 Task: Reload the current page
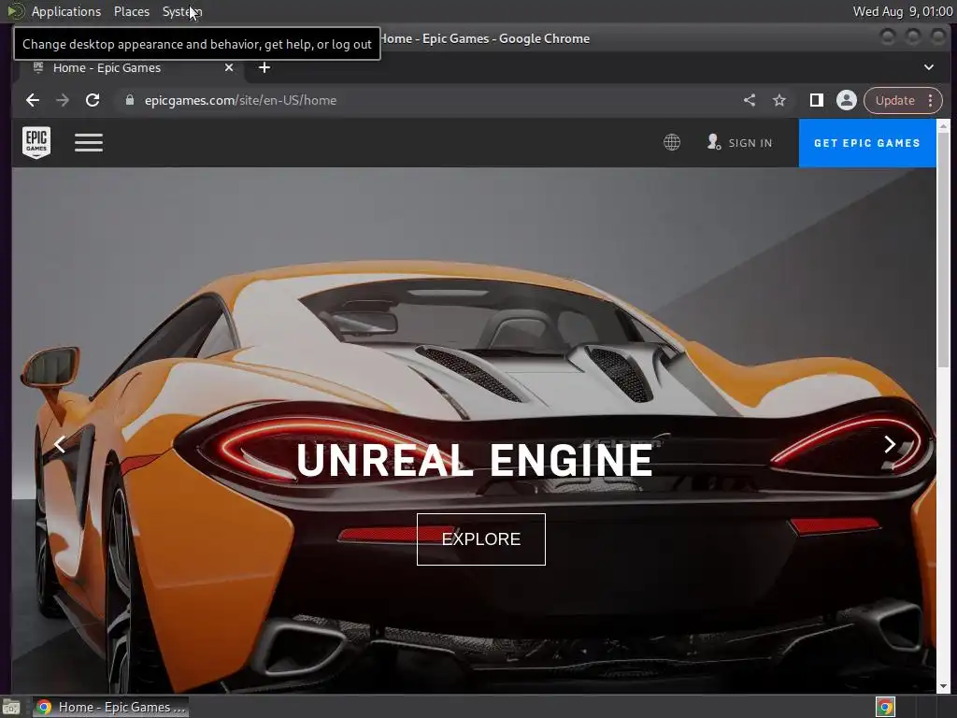[x=93, y=100]
